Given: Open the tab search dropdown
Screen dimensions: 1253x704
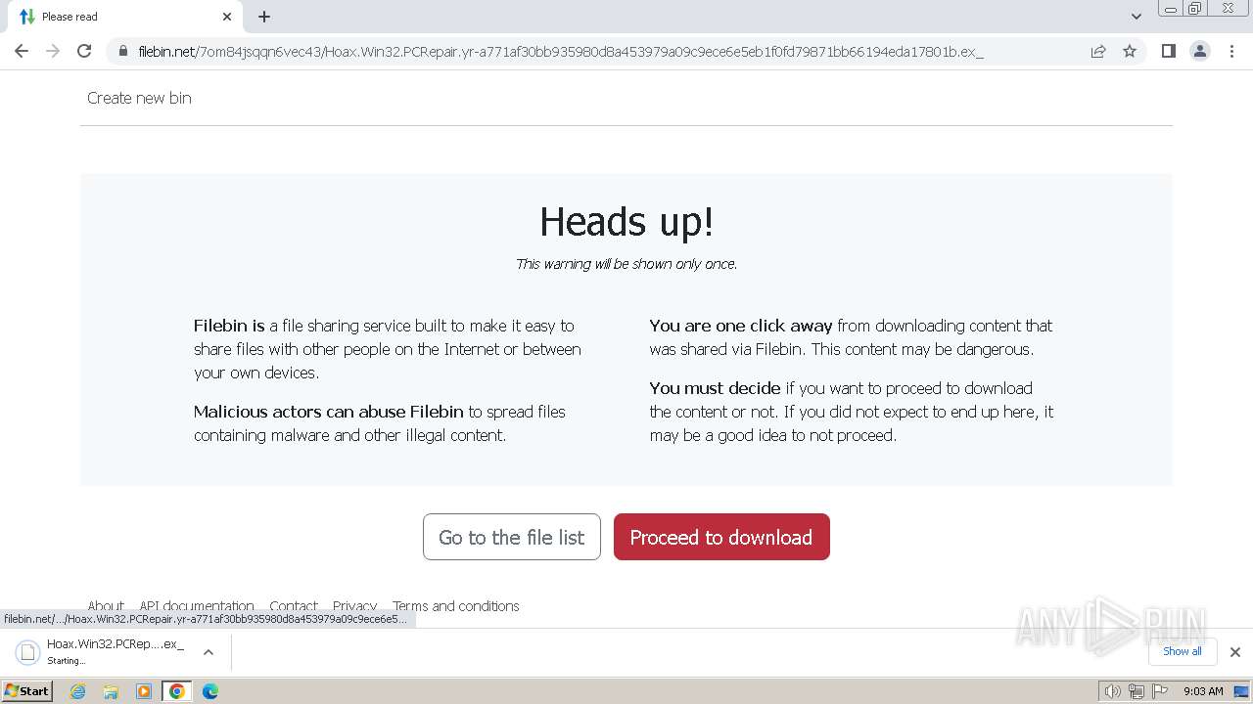Looking at the screenshot, I should [1136, 17].
